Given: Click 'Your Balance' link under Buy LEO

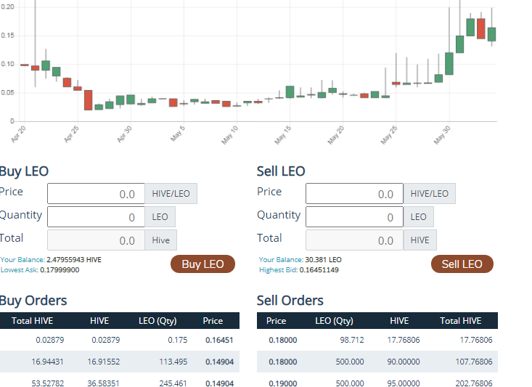Looking at the screenshot, I should [22, 260].
